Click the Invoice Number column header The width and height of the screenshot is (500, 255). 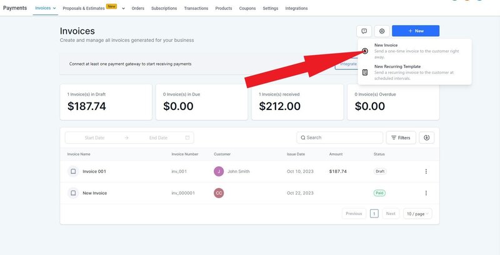pyautogui.click(x=185, y=154)
